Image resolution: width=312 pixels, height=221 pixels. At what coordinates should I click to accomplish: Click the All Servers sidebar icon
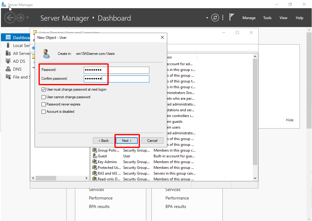[8, 53]
